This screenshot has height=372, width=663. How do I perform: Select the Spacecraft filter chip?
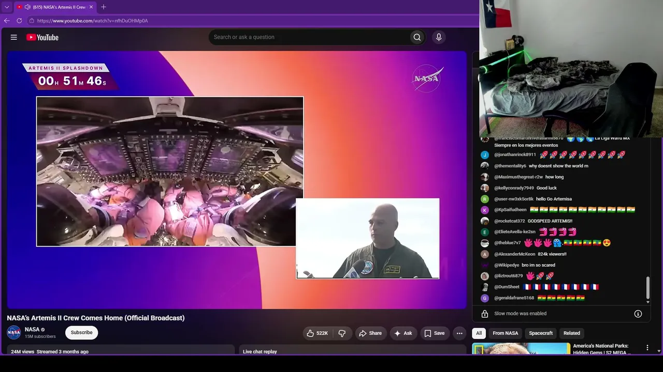(x=541, y=333)
